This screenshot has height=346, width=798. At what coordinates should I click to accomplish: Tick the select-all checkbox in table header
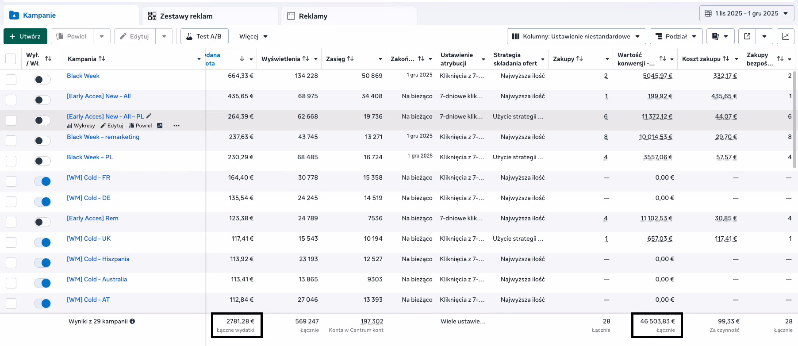[x=11, y=59]
